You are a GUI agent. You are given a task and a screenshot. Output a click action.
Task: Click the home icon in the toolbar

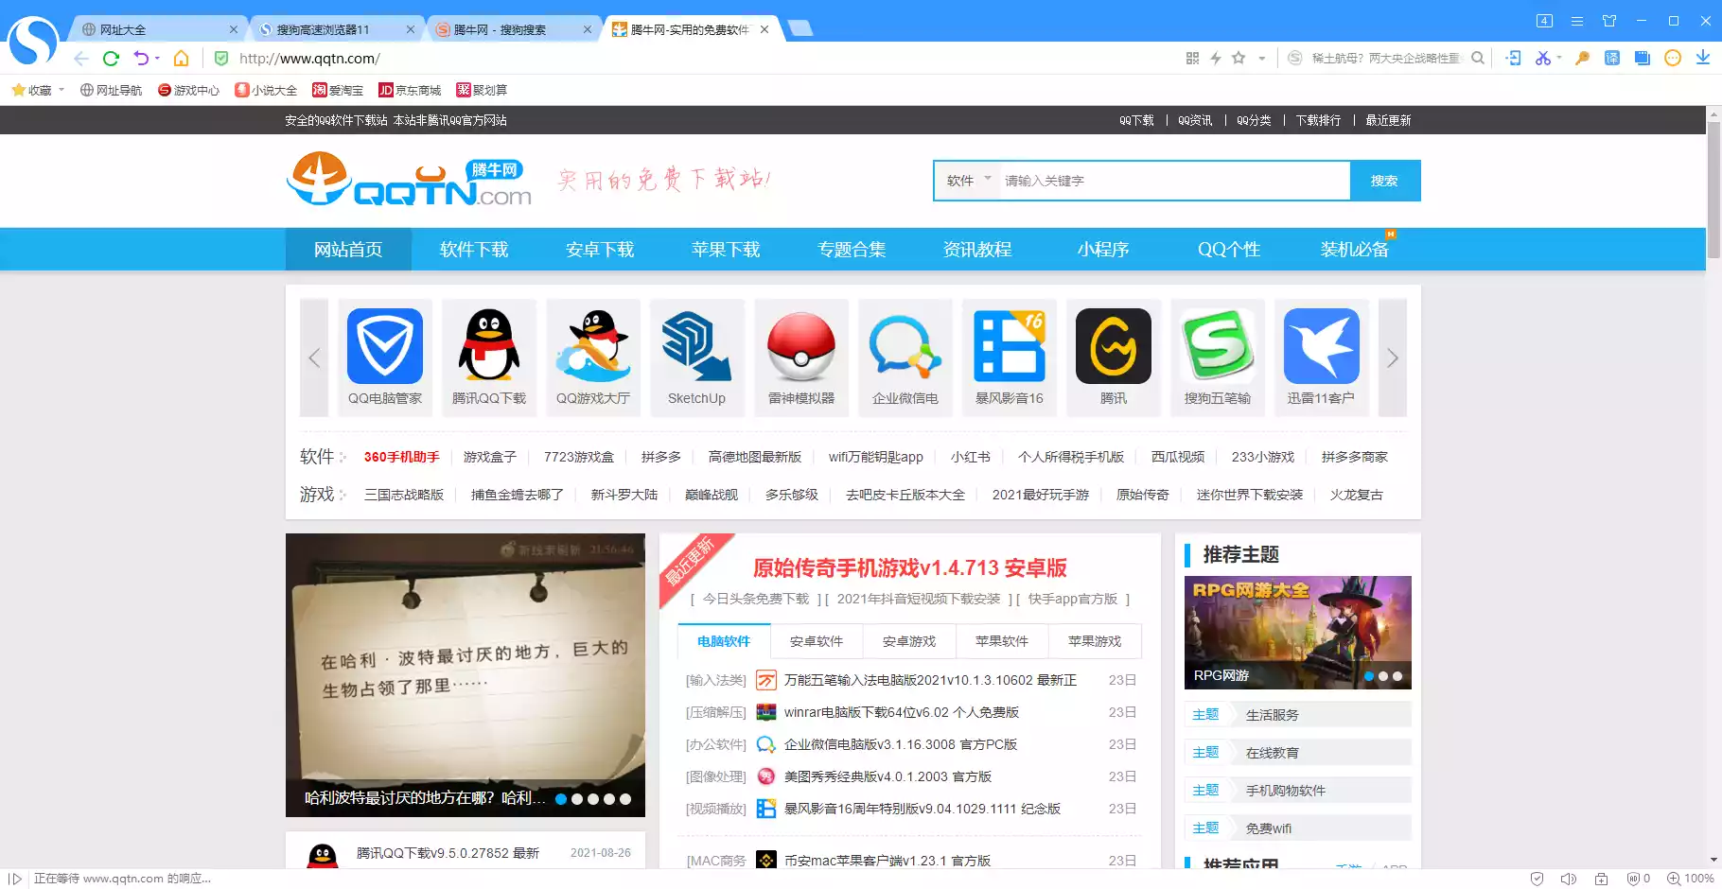click(x=181, y=58)
